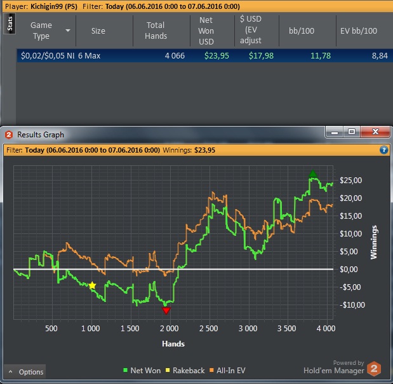
Task: Click the Powered by Hold'em Manager text
Action: point(333,367)
